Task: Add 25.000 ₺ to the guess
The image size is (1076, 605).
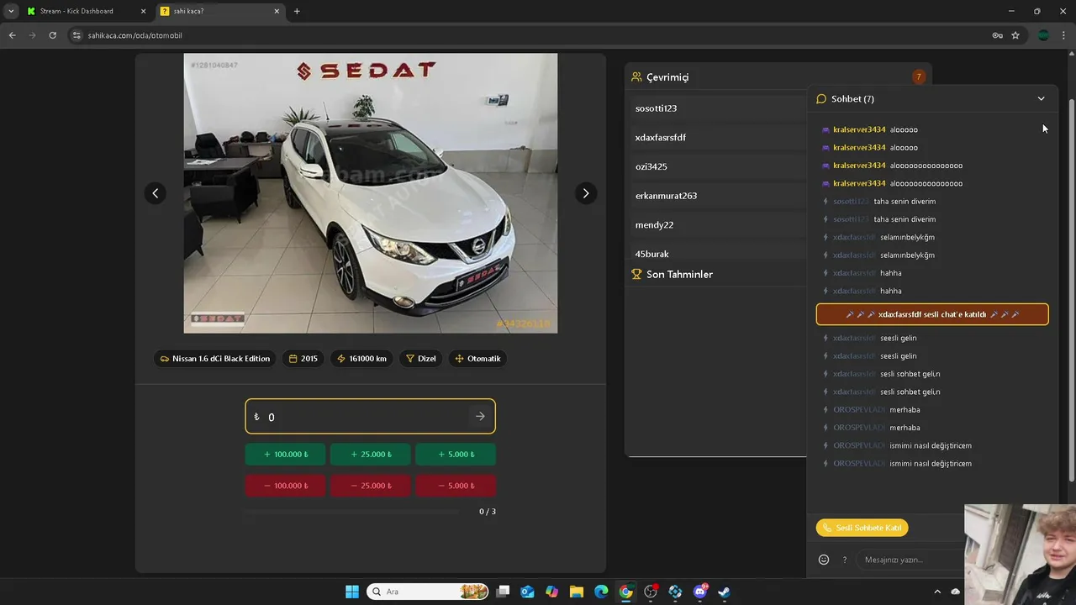Action: click(370, 455)
